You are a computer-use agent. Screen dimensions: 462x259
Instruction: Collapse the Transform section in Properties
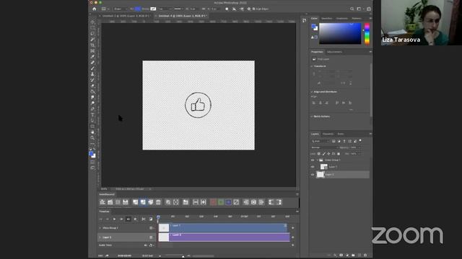pyautogui.click(x=312, y=66)
